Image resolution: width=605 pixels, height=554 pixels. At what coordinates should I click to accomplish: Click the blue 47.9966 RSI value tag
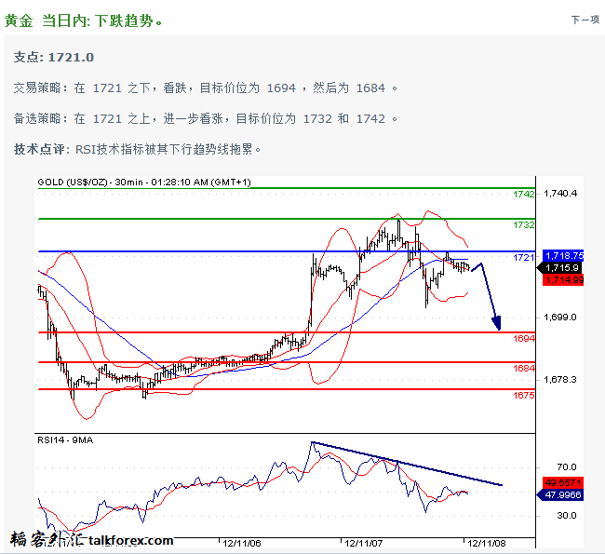tap(560, 495)
